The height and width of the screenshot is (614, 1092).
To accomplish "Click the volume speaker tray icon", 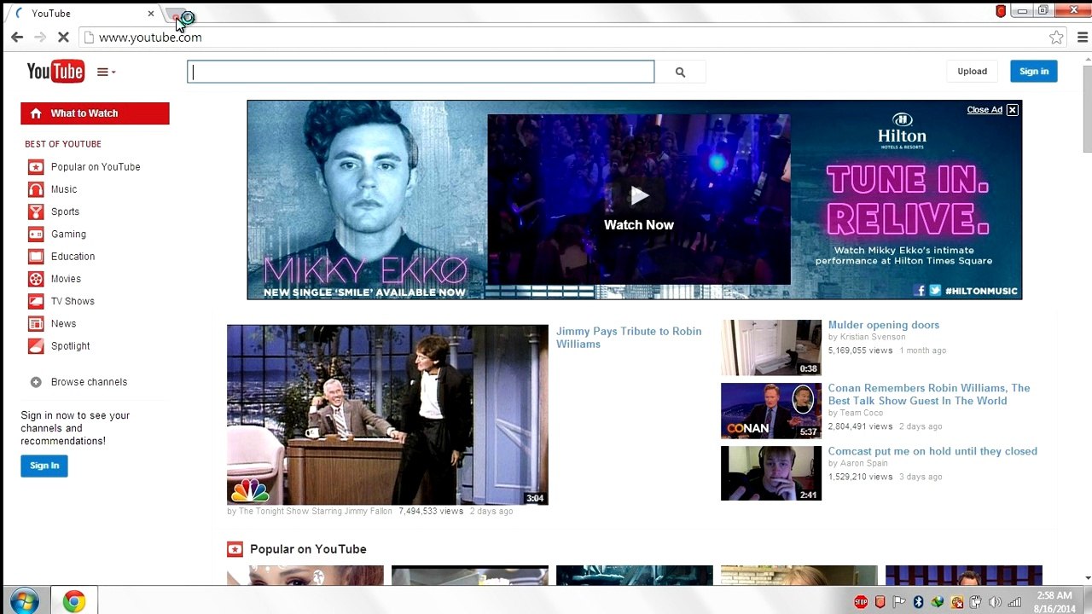I will 995,602.
